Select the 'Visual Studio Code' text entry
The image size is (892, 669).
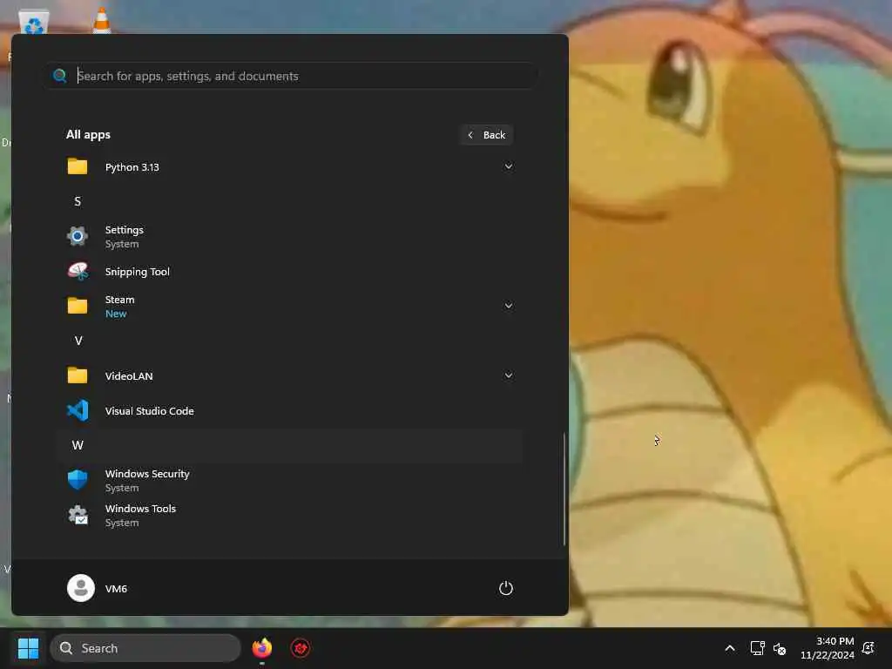click(x=150, y=411)
